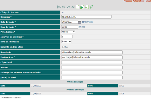Click the Endereço dos Arquivos anexos field
The width and height of the screenshot is (151, 100).
pyautogui.click(x=92, y=72)
